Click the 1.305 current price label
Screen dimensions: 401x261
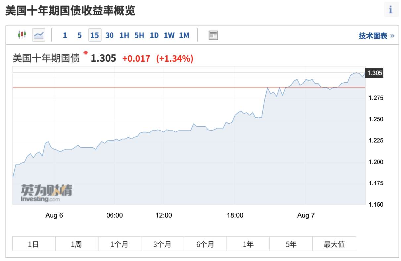click(x=375, y=73)
